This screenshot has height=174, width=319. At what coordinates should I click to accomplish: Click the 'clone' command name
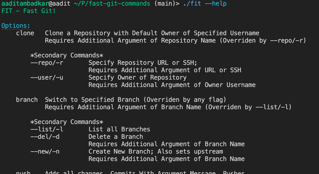[25, 33]
